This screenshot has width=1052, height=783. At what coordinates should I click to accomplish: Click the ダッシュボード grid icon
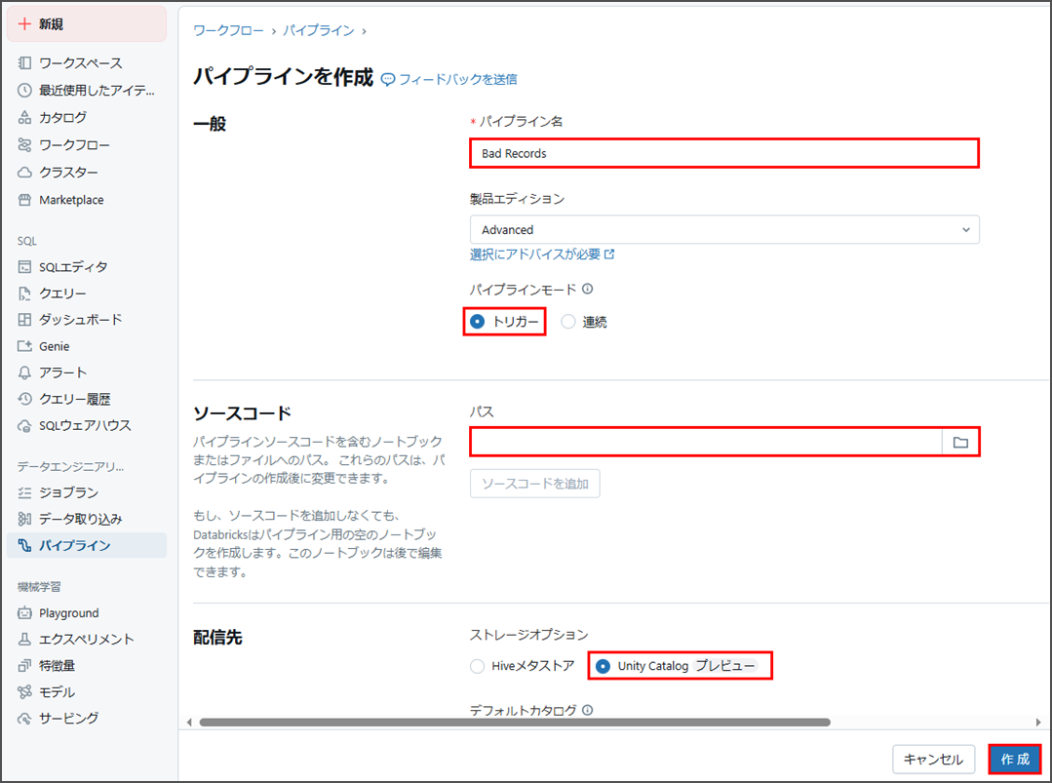(24, 320)
